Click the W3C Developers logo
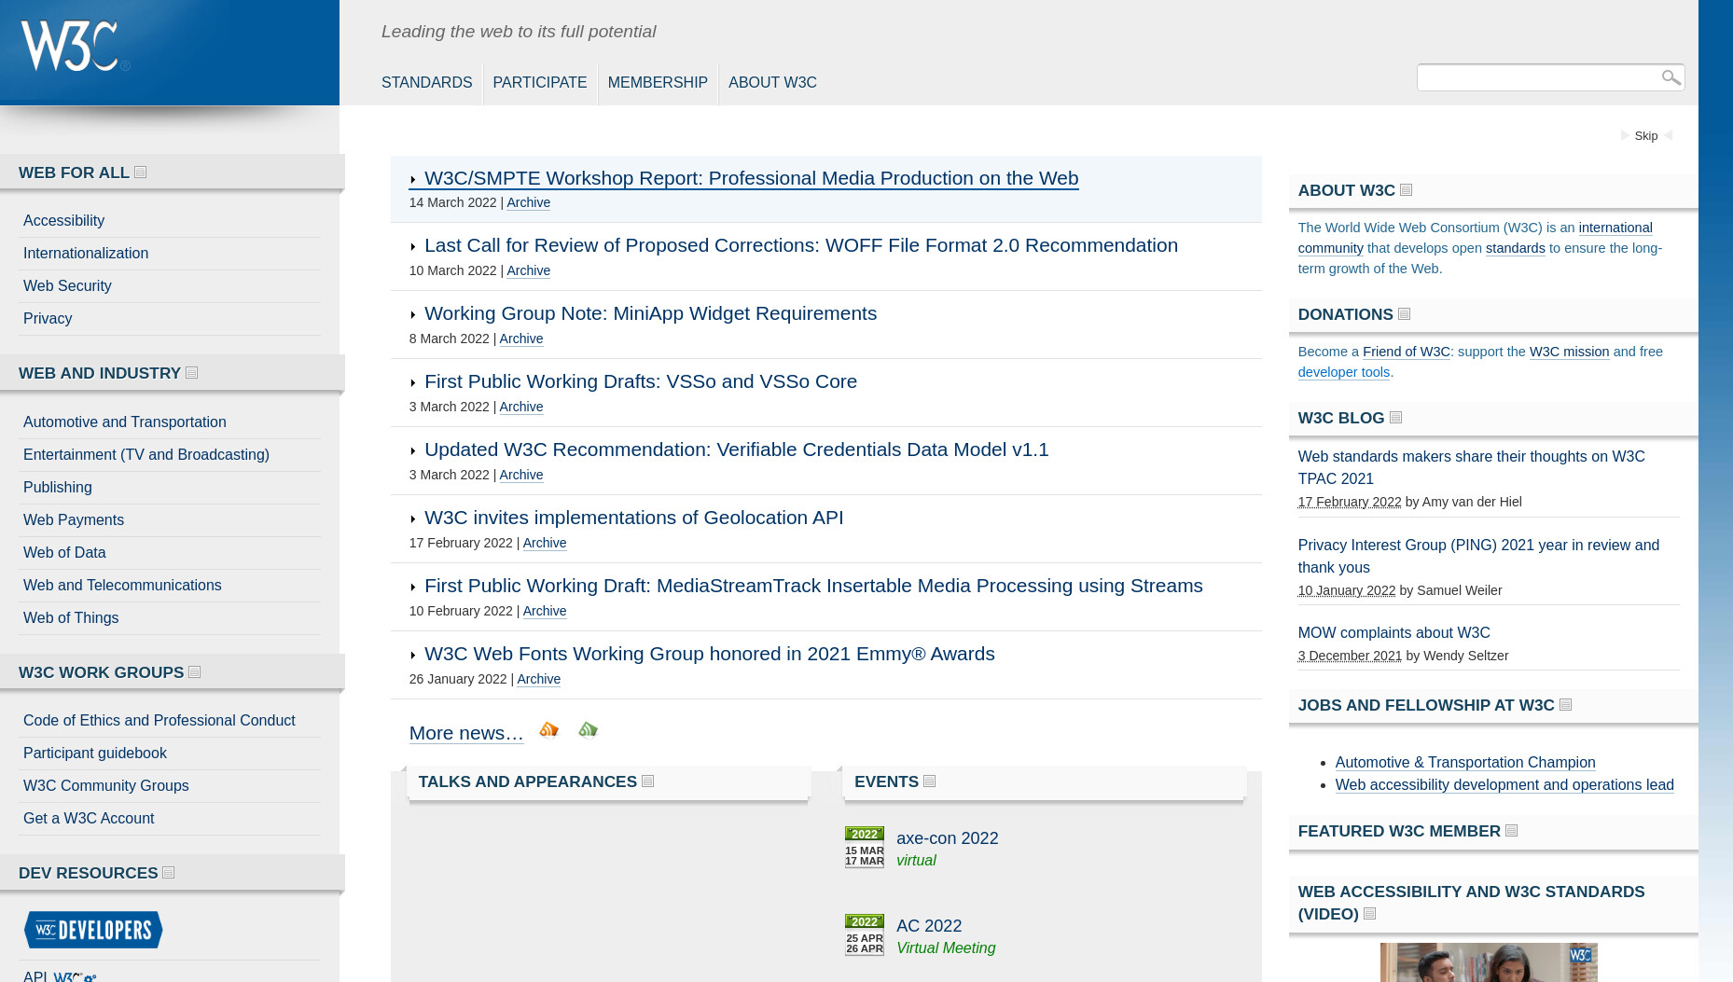 (x=93, y=930)
